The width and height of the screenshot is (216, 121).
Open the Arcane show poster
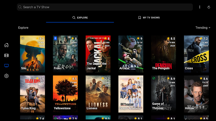[x=131, y=54]
